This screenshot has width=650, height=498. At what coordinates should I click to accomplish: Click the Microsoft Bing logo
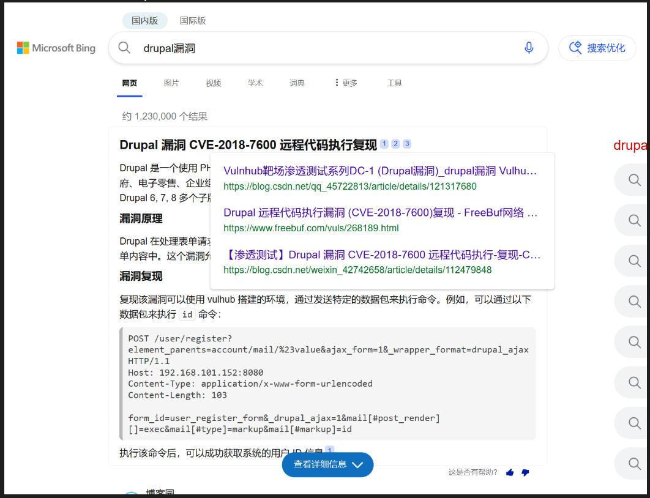[56, 48]
